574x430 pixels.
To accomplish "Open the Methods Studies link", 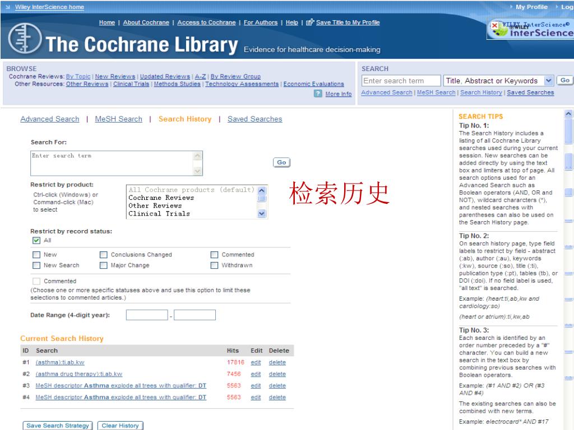I will [x=177, y=84].
